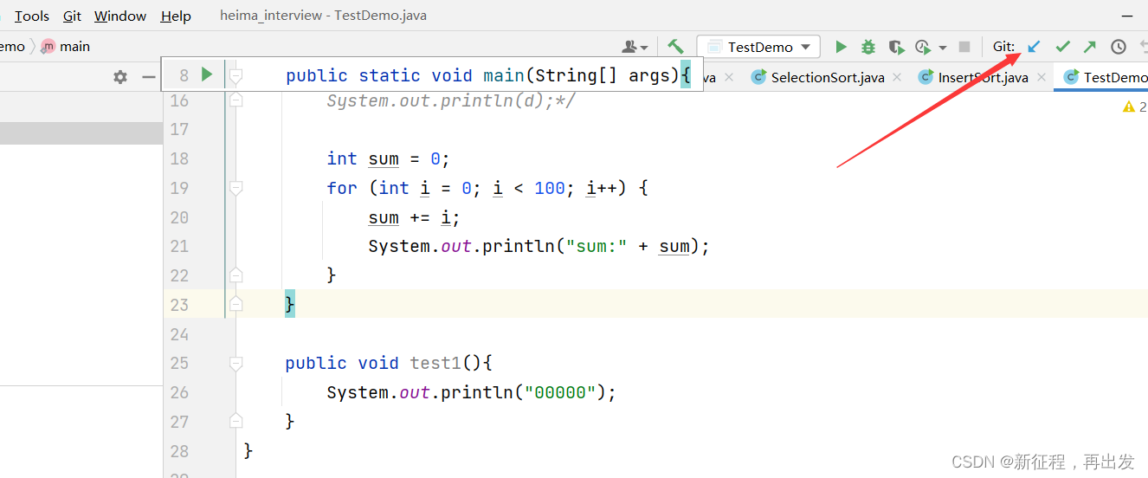Close the InsertSort.java tab
The image size is (1148, 478).
tap(1042, 77)
